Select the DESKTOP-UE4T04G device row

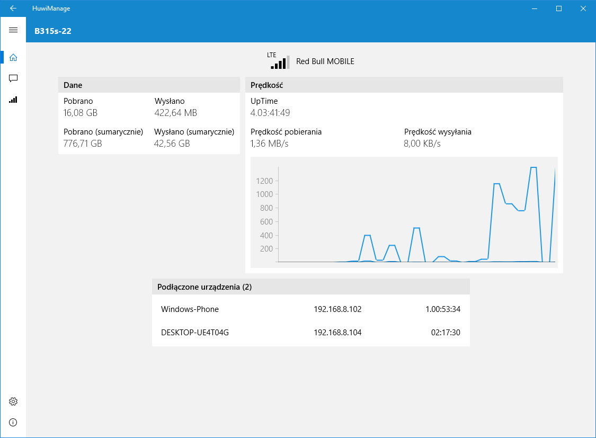[x=311, y=333]
